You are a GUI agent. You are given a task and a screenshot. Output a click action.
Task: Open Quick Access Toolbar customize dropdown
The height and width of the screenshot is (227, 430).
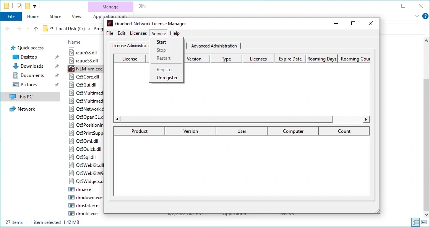(x=34, y=6)
